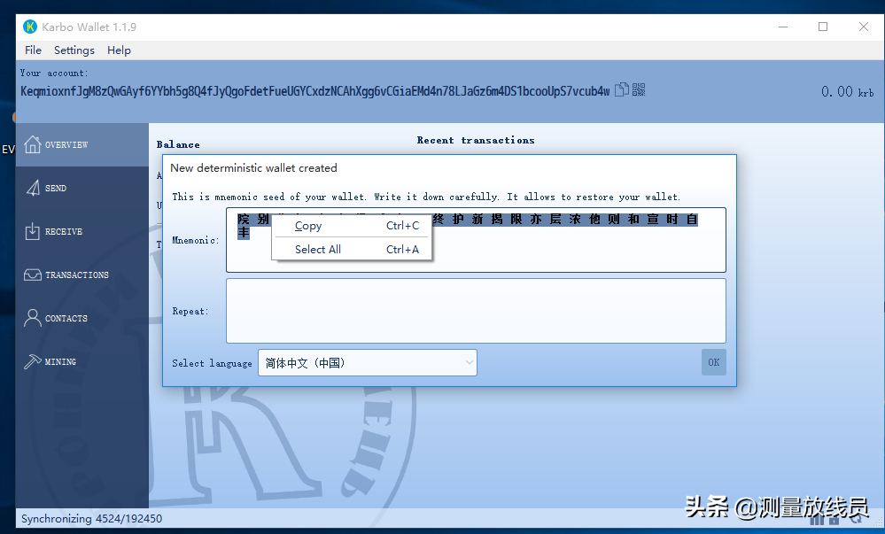
Task: Click the Receive download icon
Action: (x=32, y=231)
